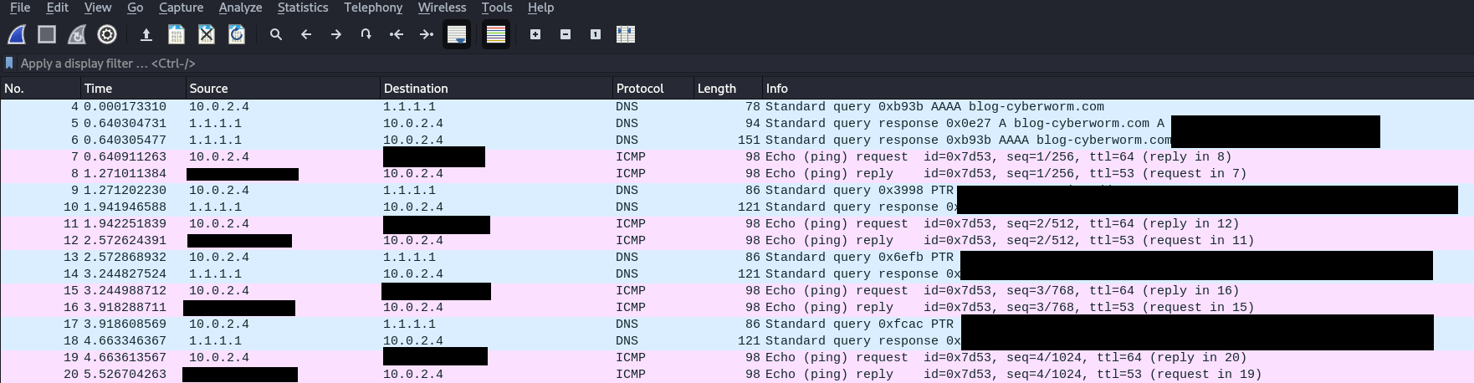The width and height of the screenshot is (1474, 383).
Task: Click the find packet magnifier icon
Action: tap(275, 34)
